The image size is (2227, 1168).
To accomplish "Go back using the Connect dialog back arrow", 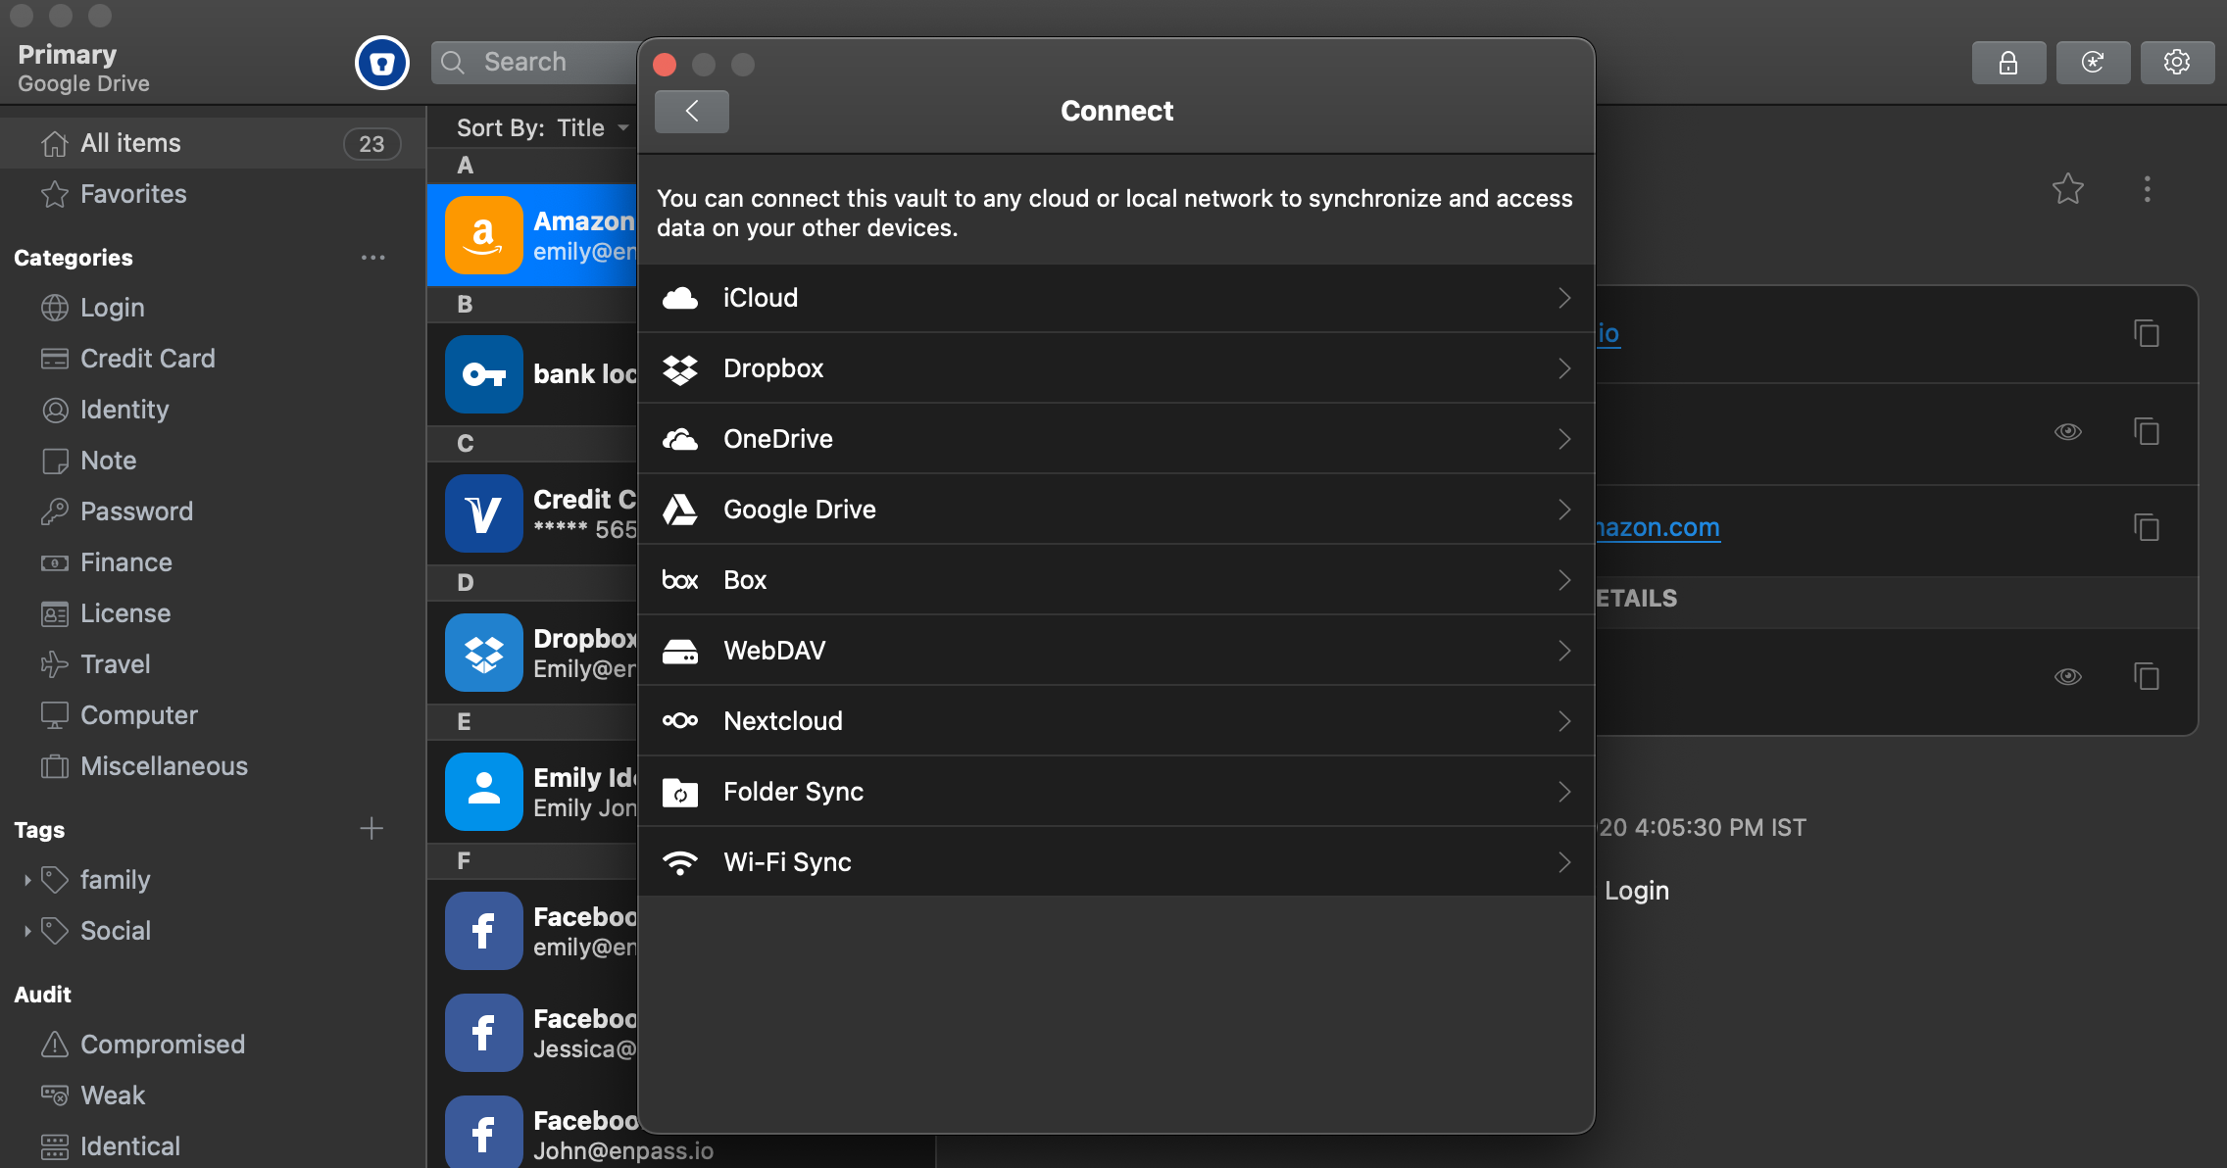I will pyautogui.click(x=692, y=111).
